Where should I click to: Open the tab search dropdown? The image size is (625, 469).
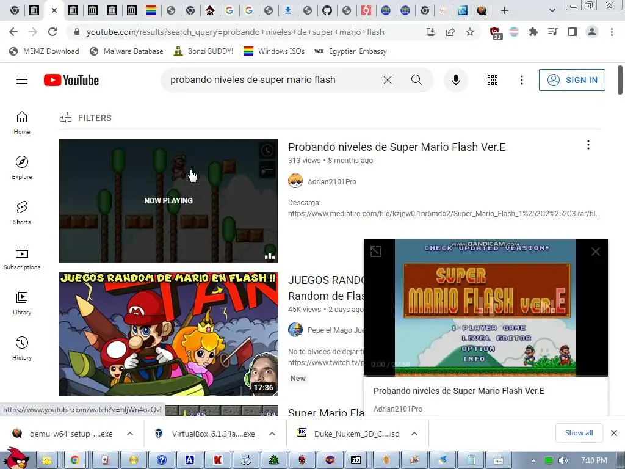pos(552,11)
